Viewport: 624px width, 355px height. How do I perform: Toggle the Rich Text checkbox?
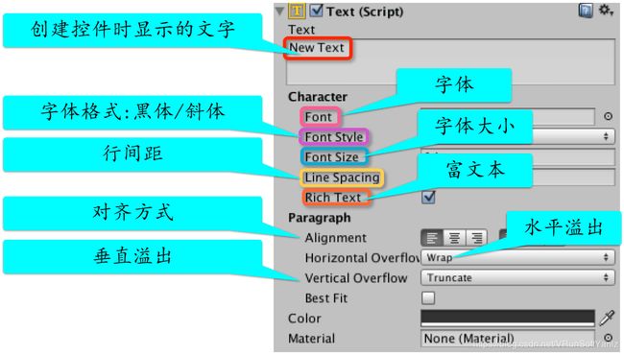[x=428, y=197]
